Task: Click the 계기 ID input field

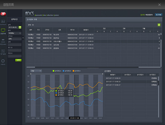Action: pyautogui.click(x=15, y=50)
